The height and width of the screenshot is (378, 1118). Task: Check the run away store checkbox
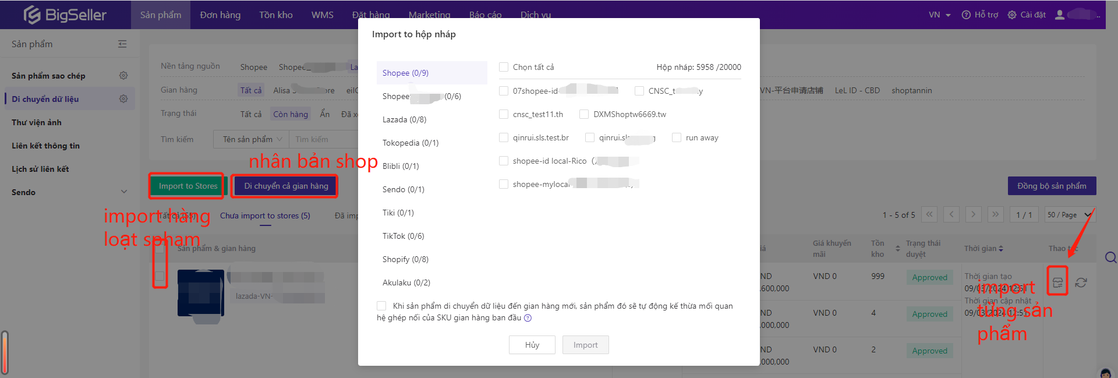[x=677, y=137]
